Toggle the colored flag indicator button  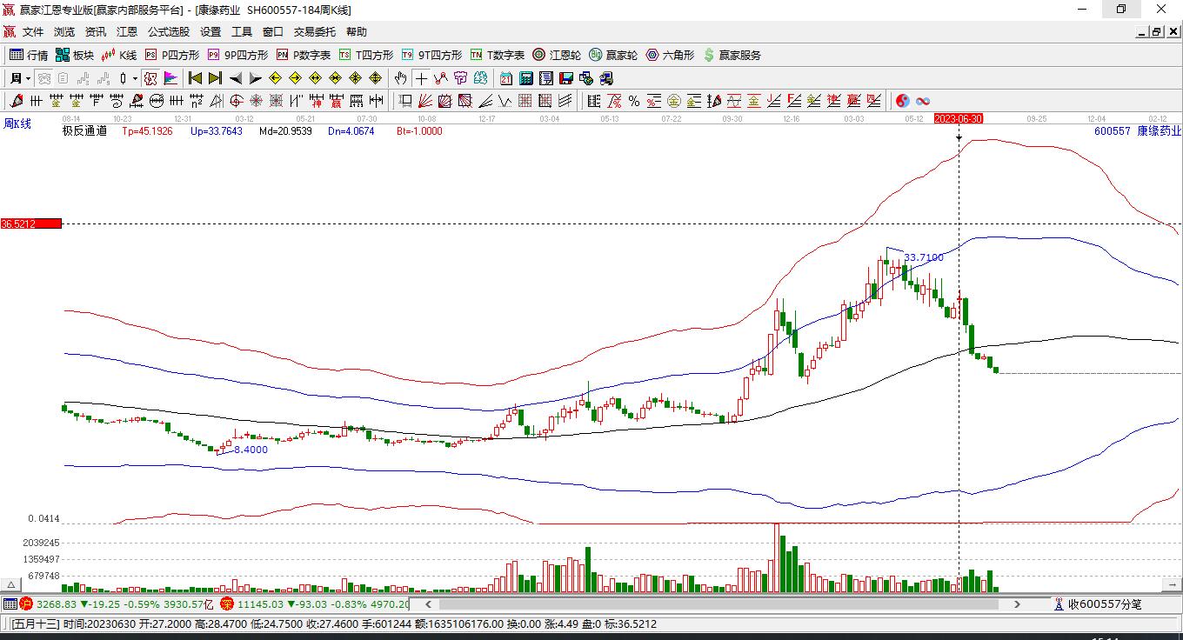pyautogui.click(x=170, y=78)
